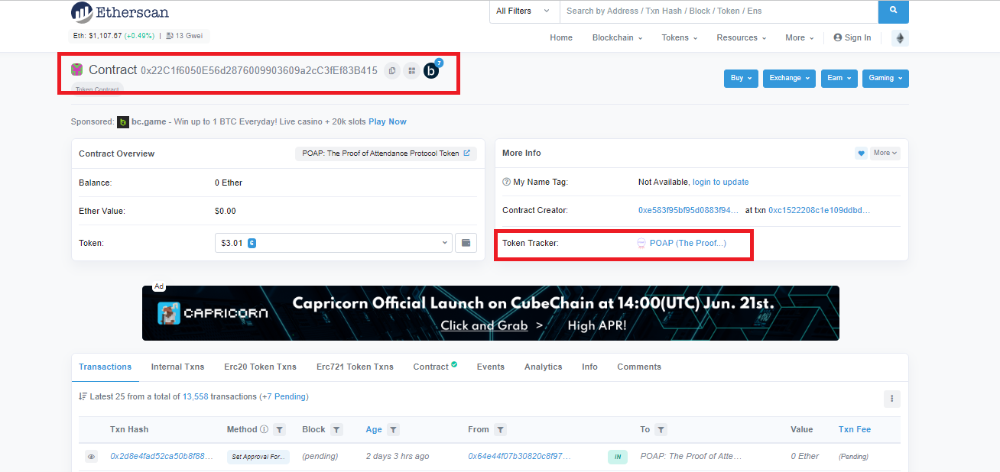The image size is (1000, 472).
Task: Click the Token Contract tag under the address
Action: point(97,89)
